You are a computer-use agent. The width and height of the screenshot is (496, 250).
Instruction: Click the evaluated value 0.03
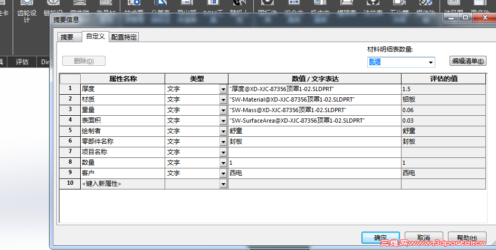point(443,121)
